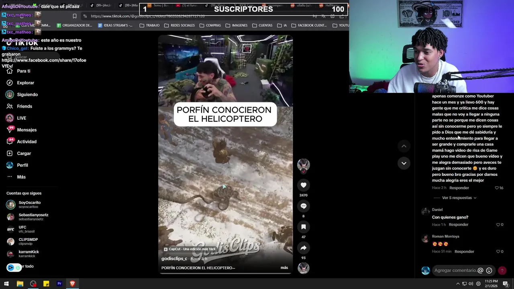Viewport: 514px width, 289px height.
Task: Click the CapCut edition label on video
Action: pos(190,249)
